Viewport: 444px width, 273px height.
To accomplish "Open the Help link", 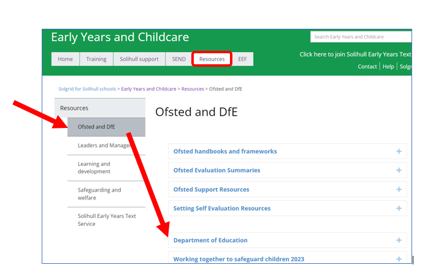I will tap(388, 67).
